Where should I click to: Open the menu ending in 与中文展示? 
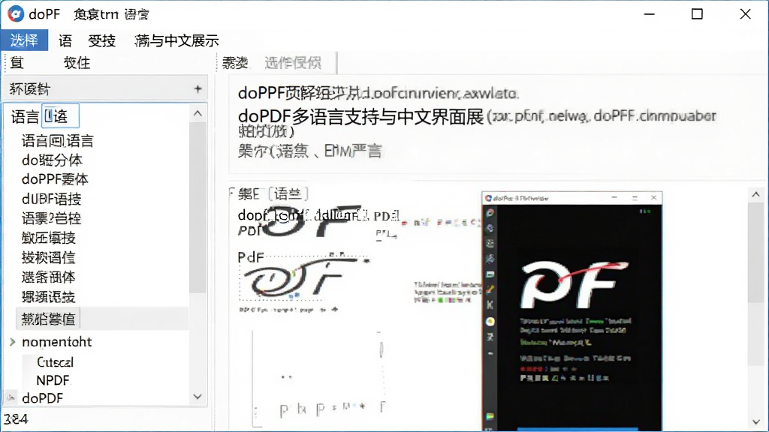point(176,40)
